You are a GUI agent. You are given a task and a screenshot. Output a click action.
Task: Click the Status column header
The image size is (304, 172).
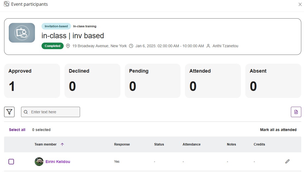tap(159, 144)
